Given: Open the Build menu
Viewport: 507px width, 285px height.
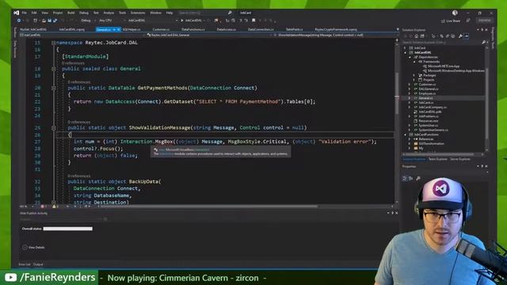Looking at the screenshot, I should (71, 13).
